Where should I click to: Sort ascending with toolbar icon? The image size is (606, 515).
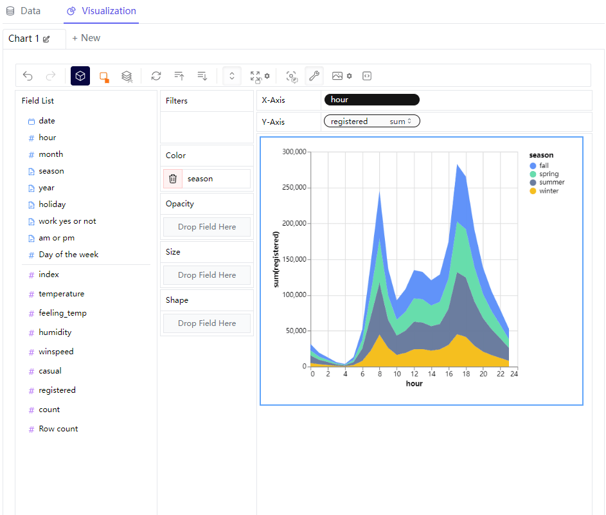[x=179, y=76]
